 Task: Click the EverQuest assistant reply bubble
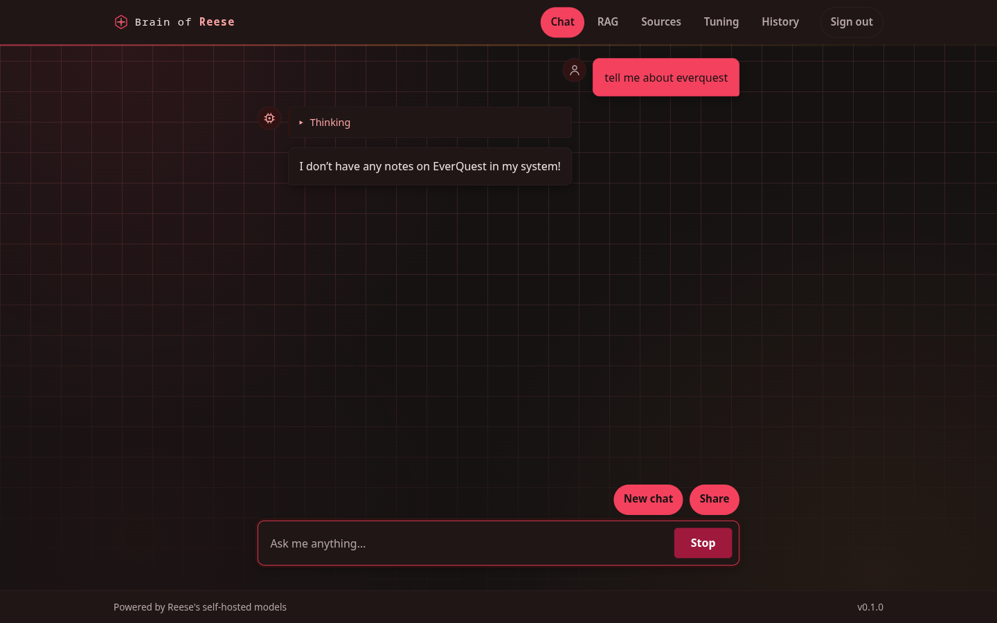(430, 166)
